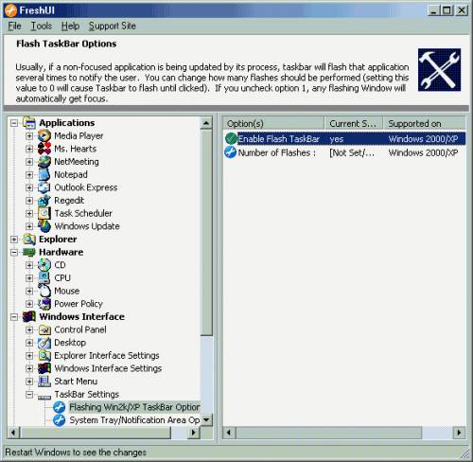Open the Tools menu
The height and width of the screenshot is (462, 473).
[42, 26]
